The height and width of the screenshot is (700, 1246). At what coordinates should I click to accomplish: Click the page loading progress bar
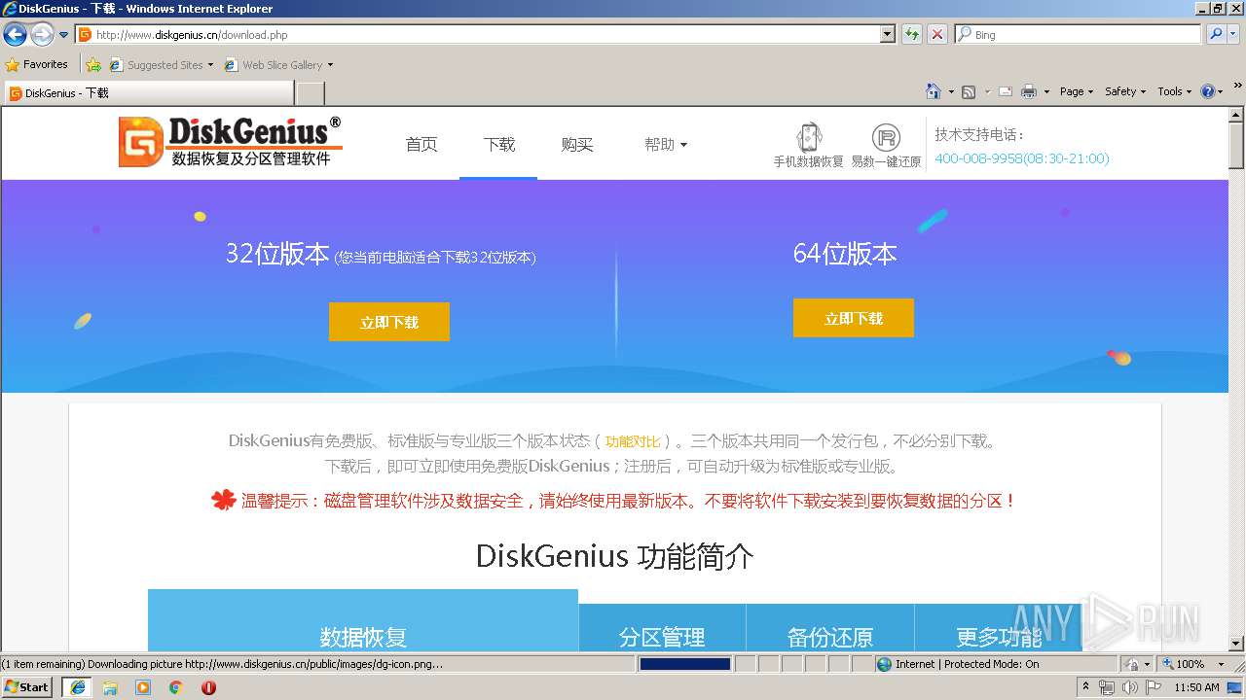click(x=684, y=664)
